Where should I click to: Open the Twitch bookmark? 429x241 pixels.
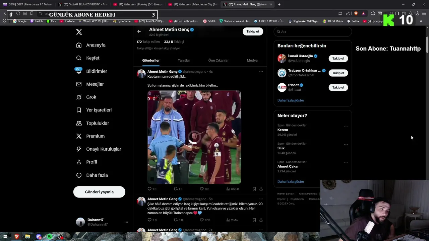point(37,21)
